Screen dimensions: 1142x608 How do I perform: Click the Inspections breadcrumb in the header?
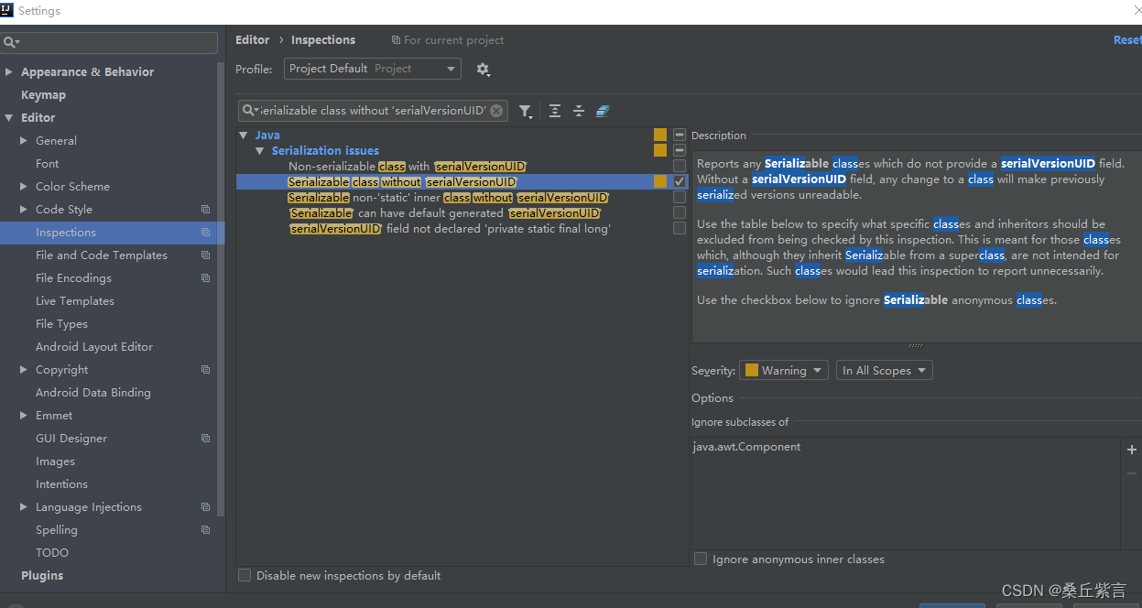[x=322, y=39]
